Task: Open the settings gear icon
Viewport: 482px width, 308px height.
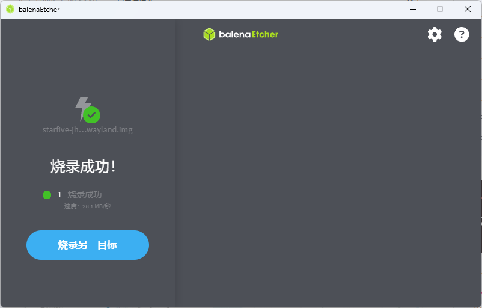Action: click(x=435, y=34)
